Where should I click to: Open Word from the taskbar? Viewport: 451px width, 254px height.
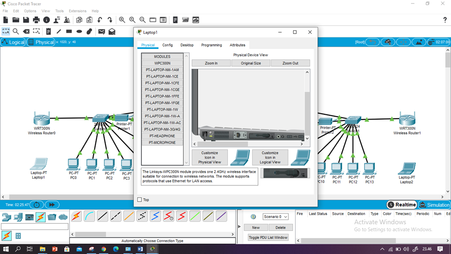[140, 249]
